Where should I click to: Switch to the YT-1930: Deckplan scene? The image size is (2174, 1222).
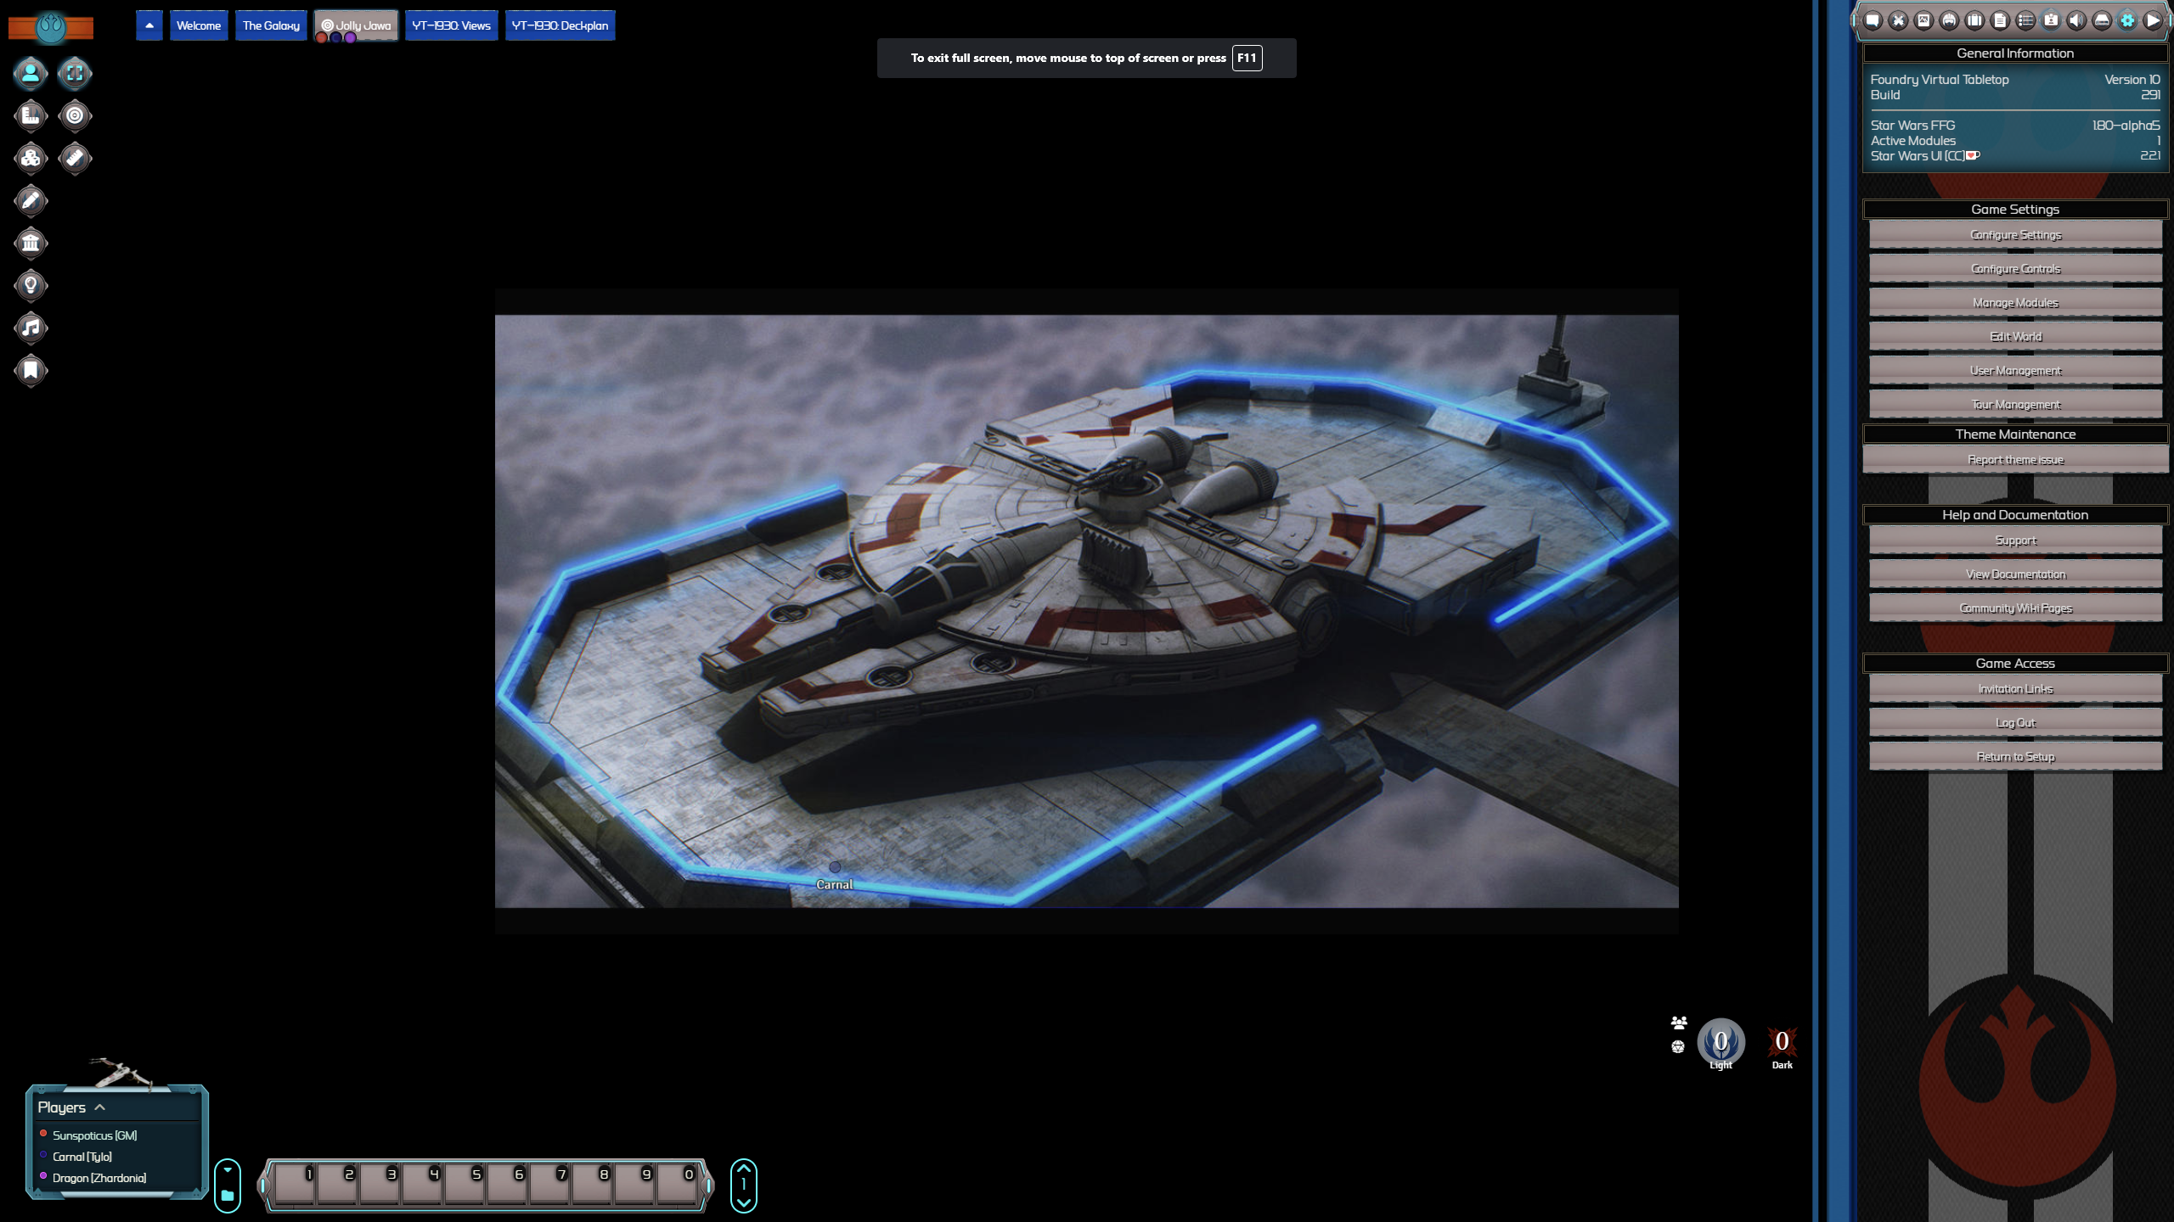559,25
